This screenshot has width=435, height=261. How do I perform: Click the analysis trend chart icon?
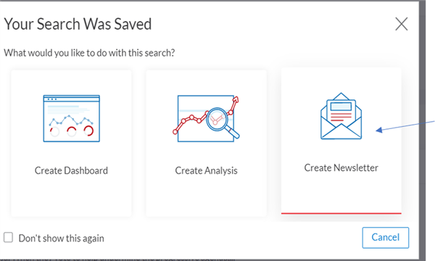206,119
